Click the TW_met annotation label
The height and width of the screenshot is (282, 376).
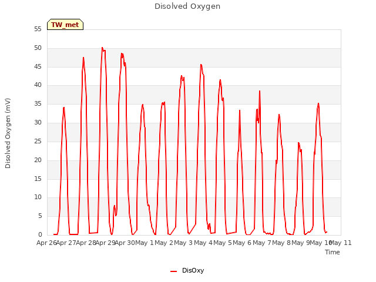[x=65, y=25]
